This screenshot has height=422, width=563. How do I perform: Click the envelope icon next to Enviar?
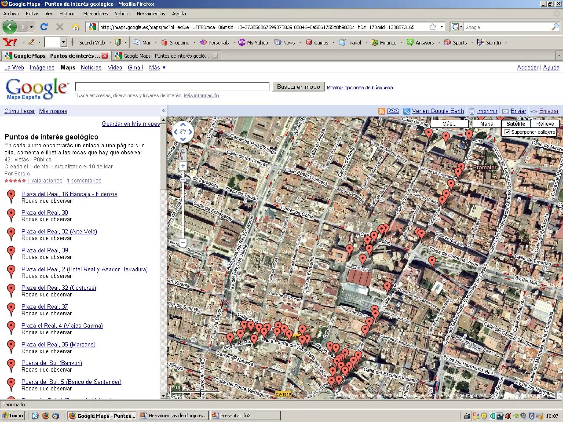tap(505, 111)
